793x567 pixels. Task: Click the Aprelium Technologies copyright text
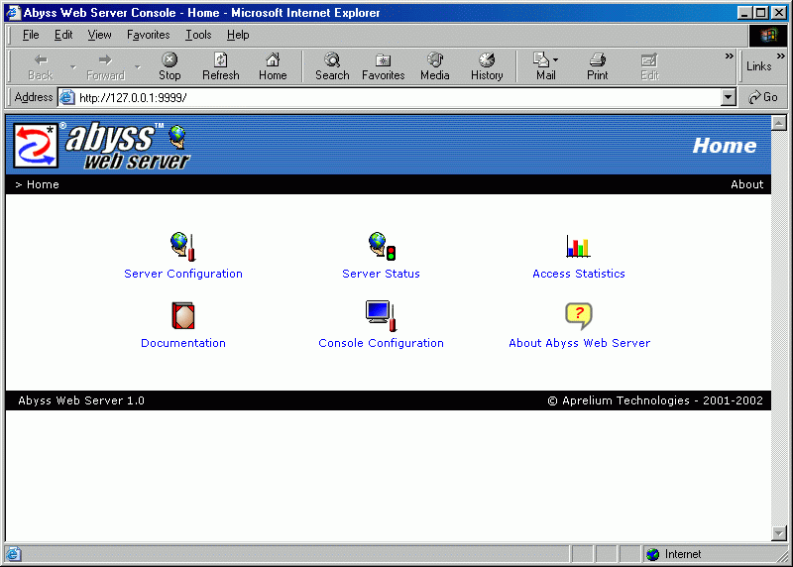pyautogui.click(x=655, y=400)
